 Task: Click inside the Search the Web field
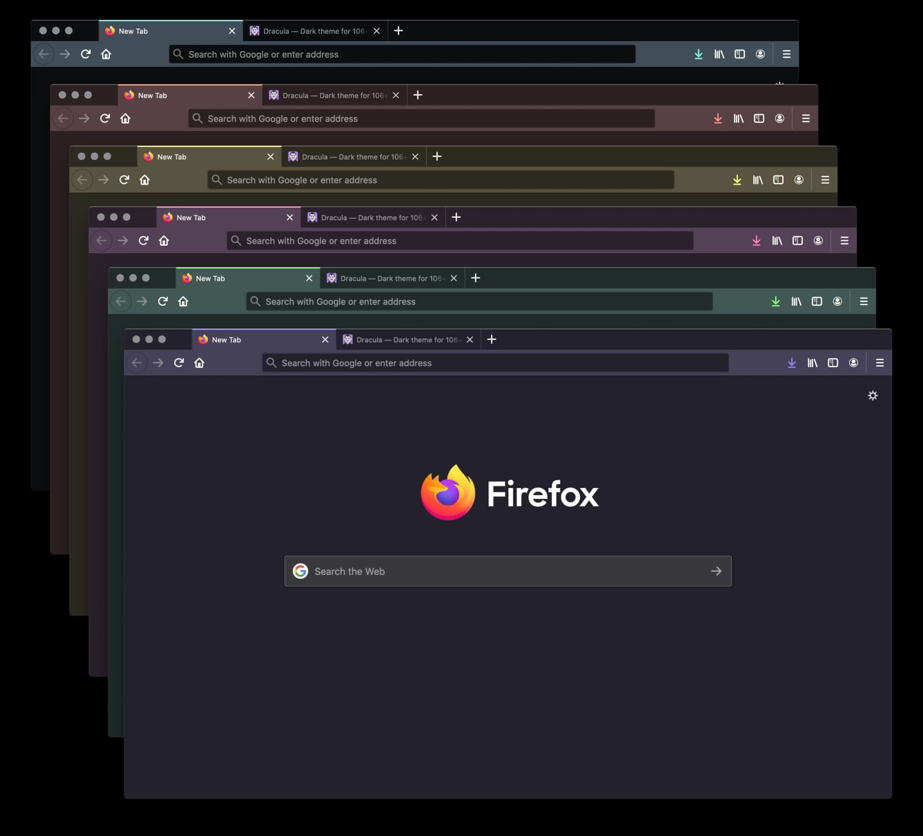(494, 571)
